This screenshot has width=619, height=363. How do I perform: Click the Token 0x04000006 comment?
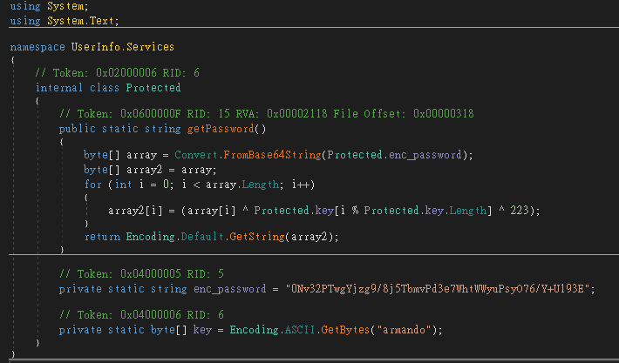[x=142, y=315]
